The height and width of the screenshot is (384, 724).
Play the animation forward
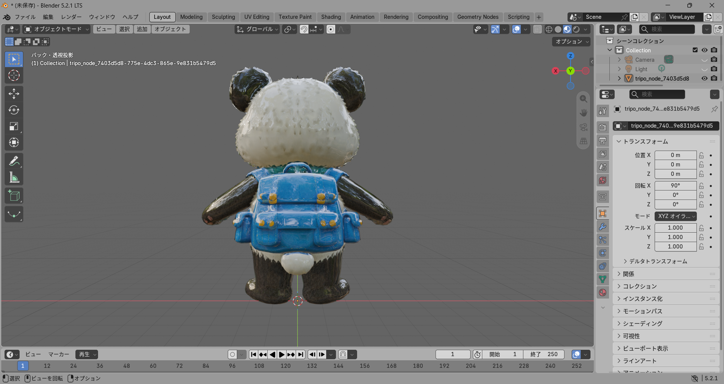pos(282,354)
